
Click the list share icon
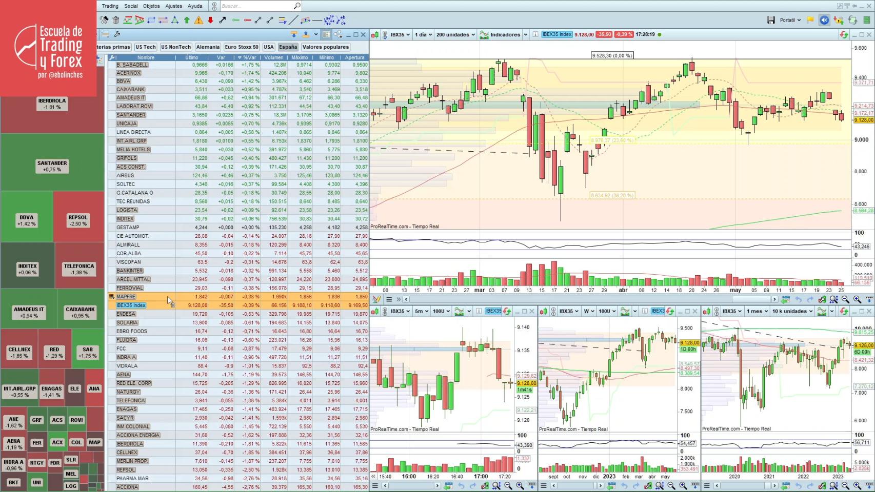pyautogui.click(x=338, y=34)
